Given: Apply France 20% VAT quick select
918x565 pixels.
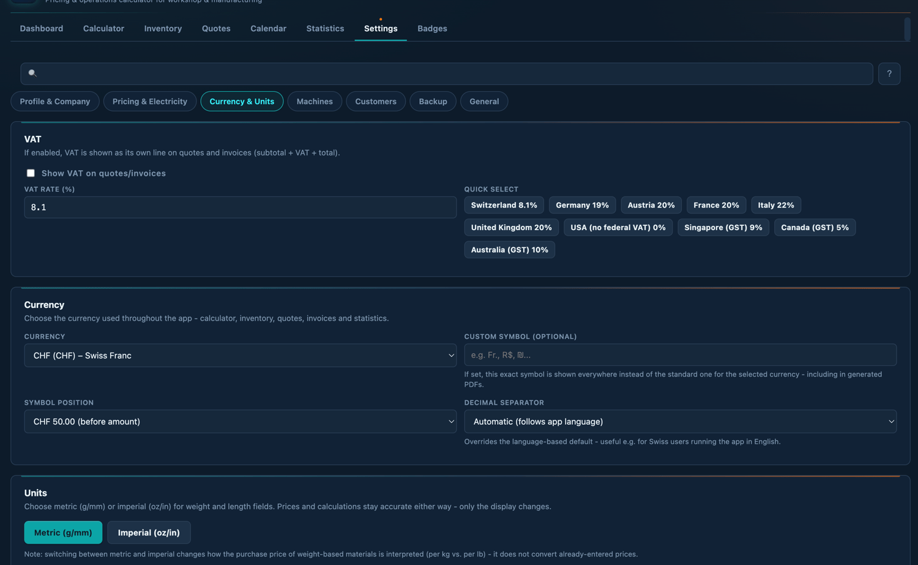Looking at the screenshot, I should [x=716, y=205].
